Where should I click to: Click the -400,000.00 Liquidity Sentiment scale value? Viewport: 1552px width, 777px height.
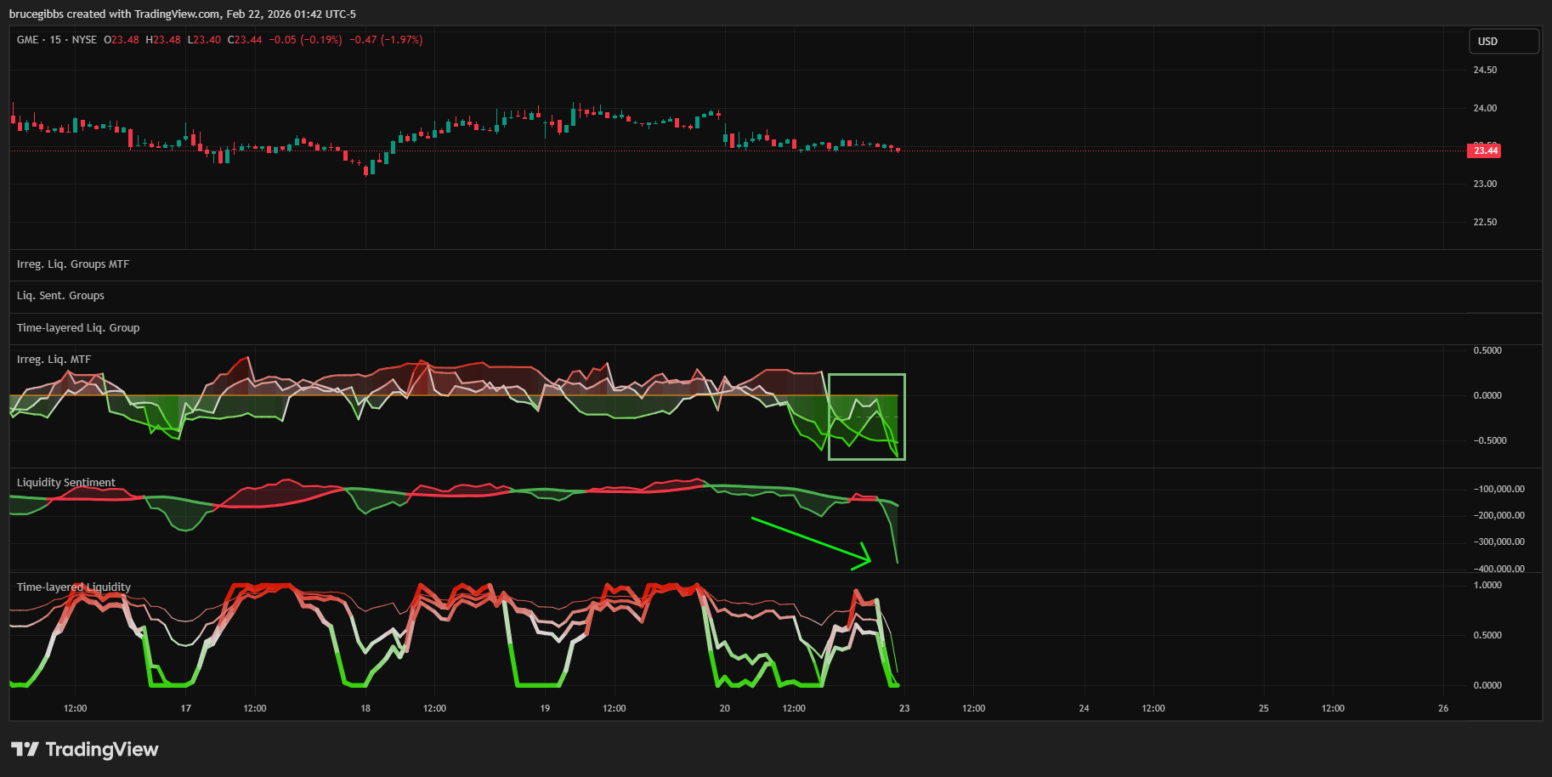tap(1498, 569)
